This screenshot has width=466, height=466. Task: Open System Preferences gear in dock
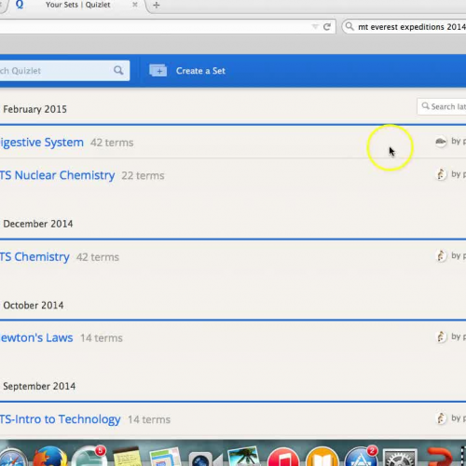[x=400, y=458]
